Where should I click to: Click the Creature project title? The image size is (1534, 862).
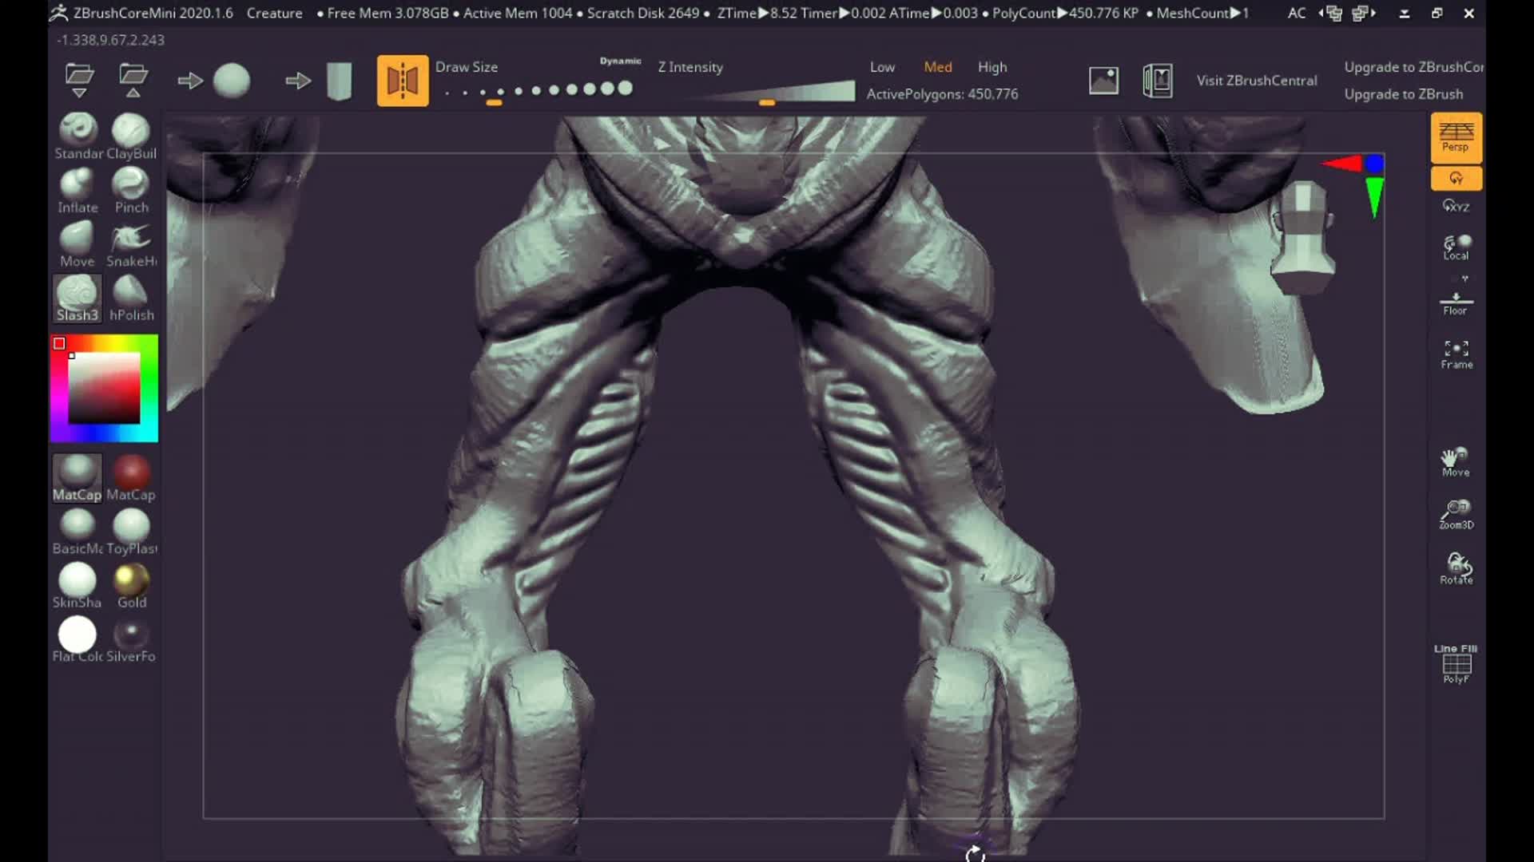click(x=274, y=13)
